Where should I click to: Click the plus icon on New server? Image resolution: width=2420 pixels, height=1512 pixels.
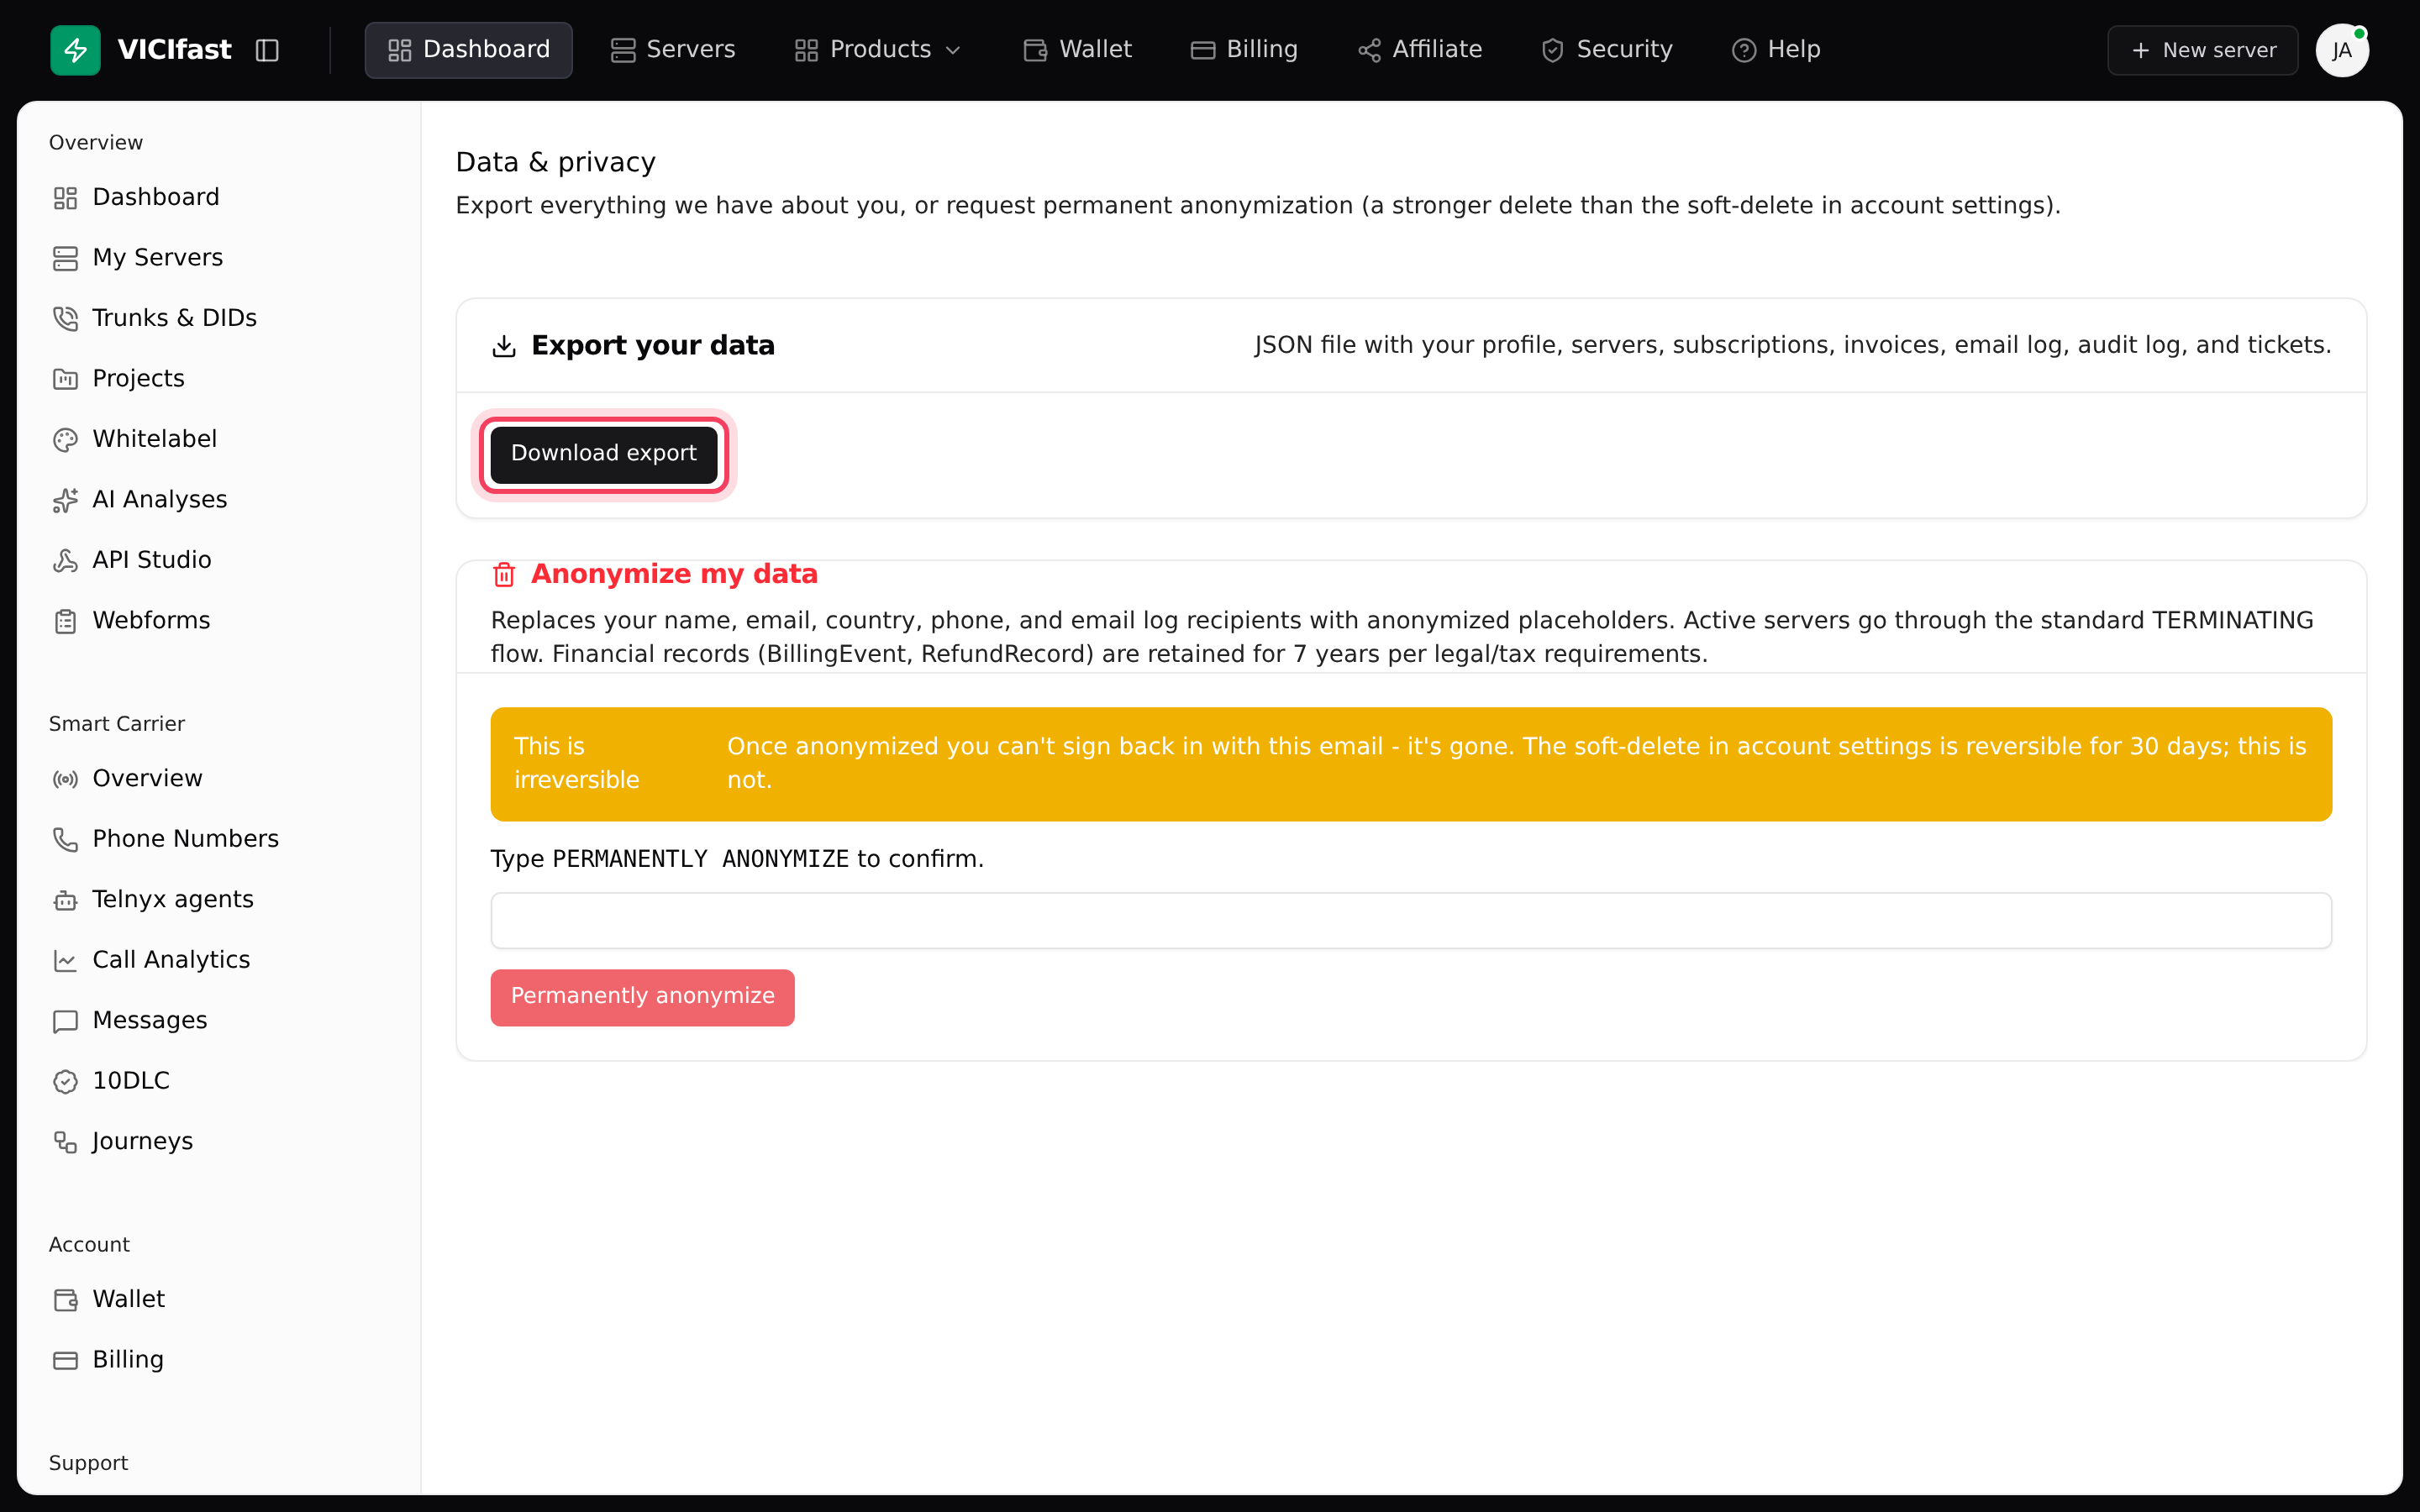2140,50
